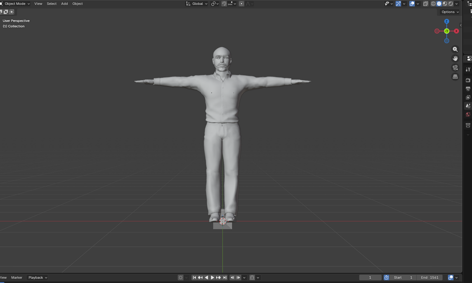This screenshot has height=283, width=472.
Task: Select rendered viewport shading
Action: (451, 4)
